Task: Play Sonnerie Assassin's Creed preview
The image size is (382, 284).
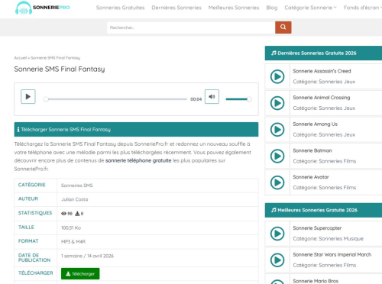Action: [x=277, y=76]
